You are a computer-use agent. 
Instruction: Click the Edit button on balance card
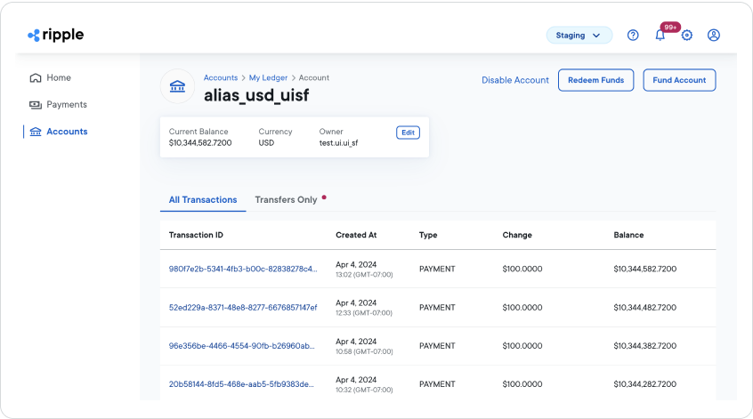(409, 133)
